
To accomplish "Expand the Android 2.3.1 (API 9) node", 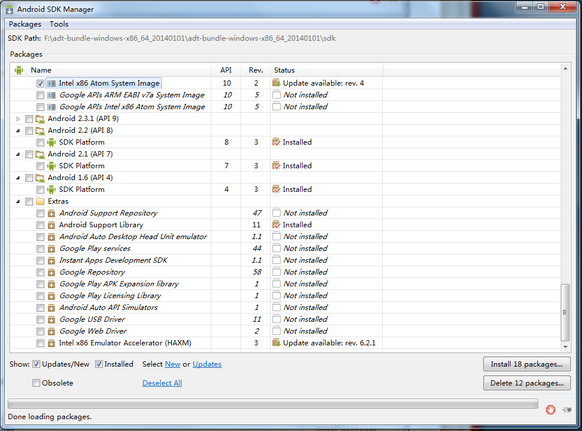I will [18, 119].
